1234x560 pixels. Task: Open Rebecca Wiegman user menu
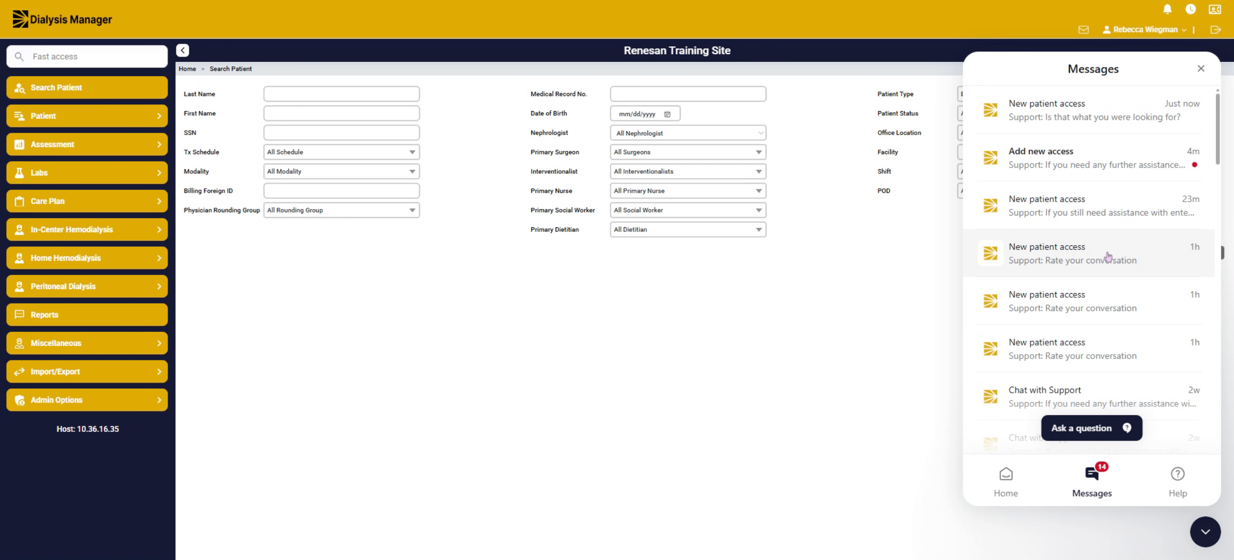pyautogui.click(x=1145, y=30)
